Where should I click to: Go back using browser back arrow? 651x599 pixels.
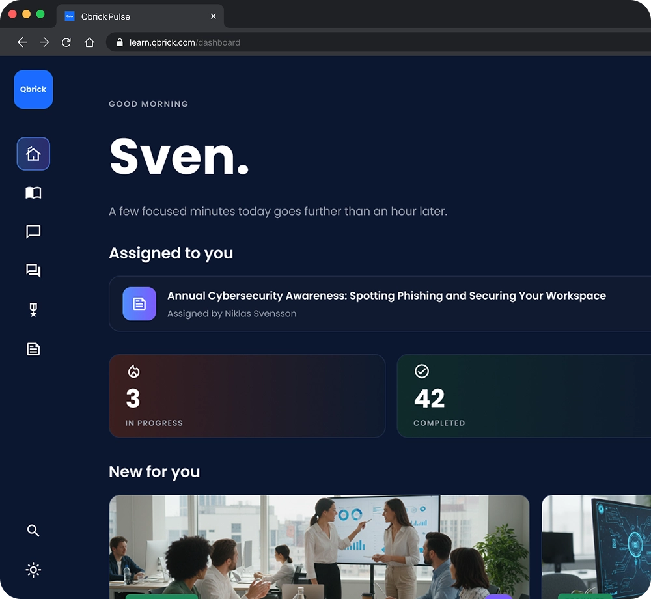coord(22,42)
